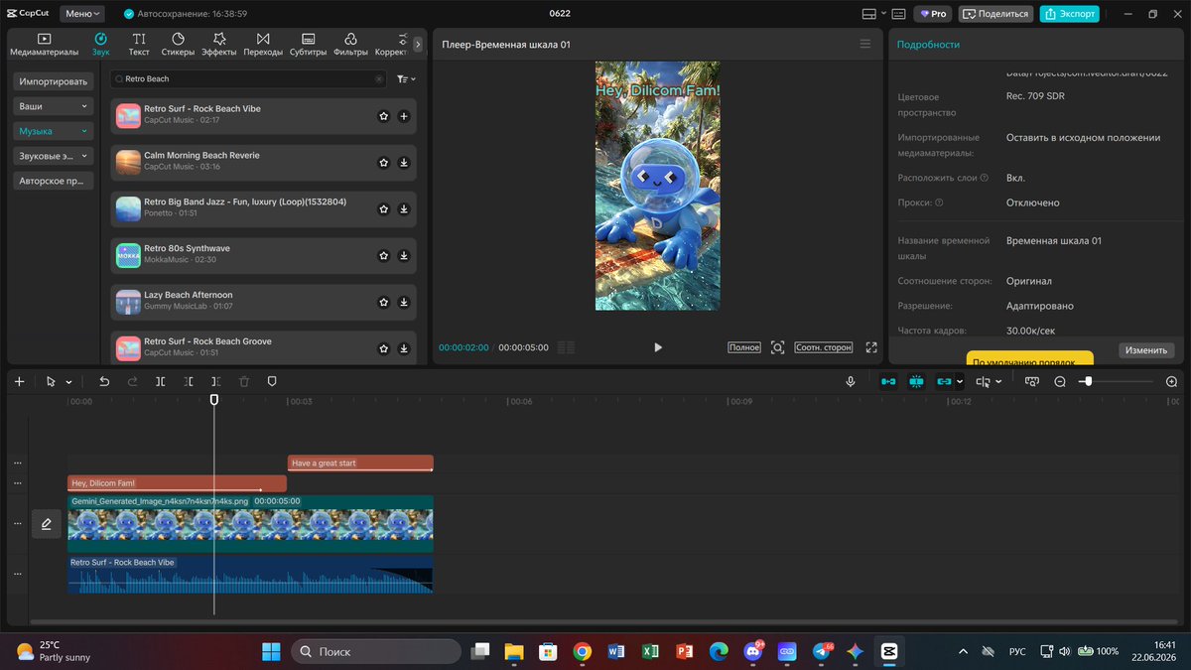The height and width of the screenshot is (670, 1191).
Task: Favorite the Retro Big Band Jazz track
Action: pyautogui.click(x=384, y=209)
